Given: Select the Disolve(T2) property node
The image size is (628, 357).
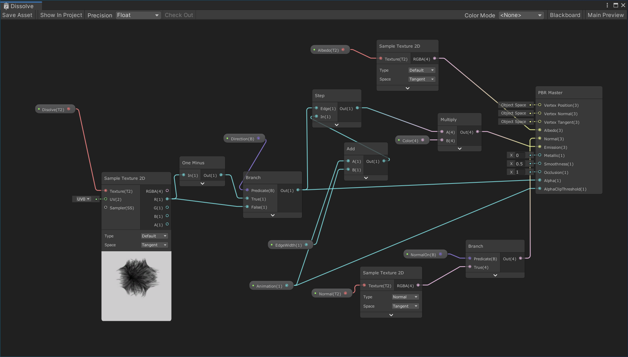Looking at the screenshot, I should pyautogui.click(x=55, y=109).
